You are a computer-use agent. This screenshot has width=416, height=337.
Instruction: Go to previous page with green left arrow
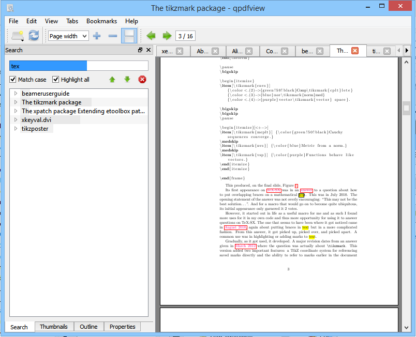coord(151,36)
